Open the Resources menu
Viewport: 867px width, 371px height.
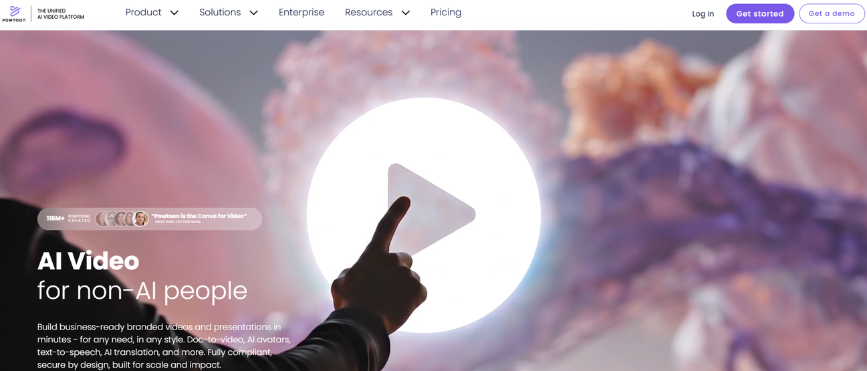(368, 13)
